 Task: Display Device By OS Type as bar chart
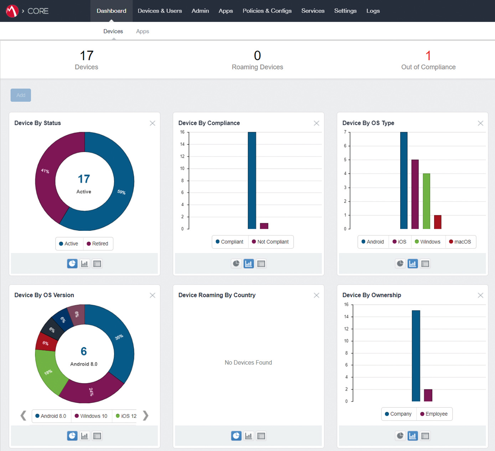[413, 264]
